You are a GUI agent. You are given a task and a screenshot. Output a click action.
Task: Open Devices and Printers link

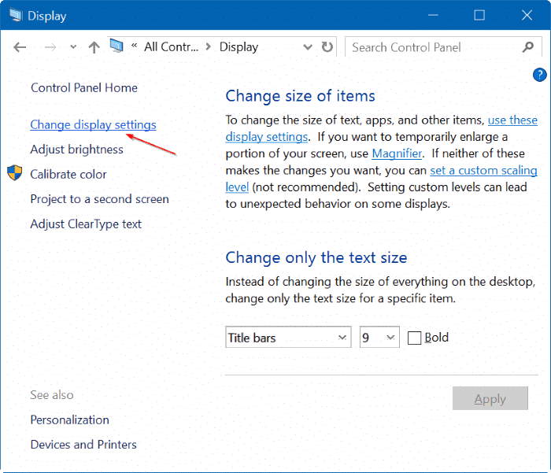coord(83,445)
